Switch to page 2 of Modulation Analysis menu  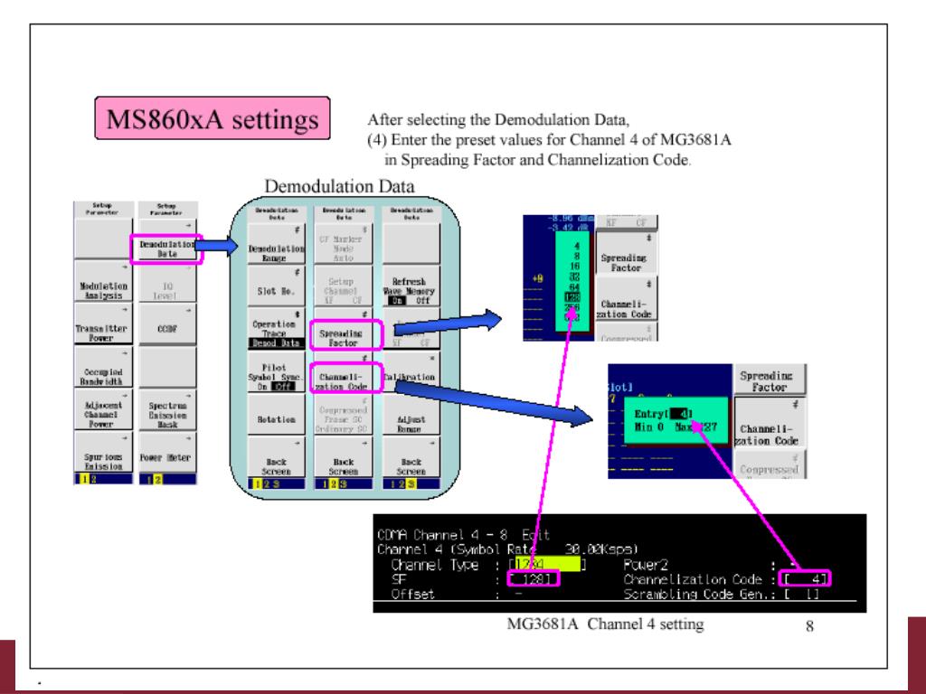pos(93,479)
